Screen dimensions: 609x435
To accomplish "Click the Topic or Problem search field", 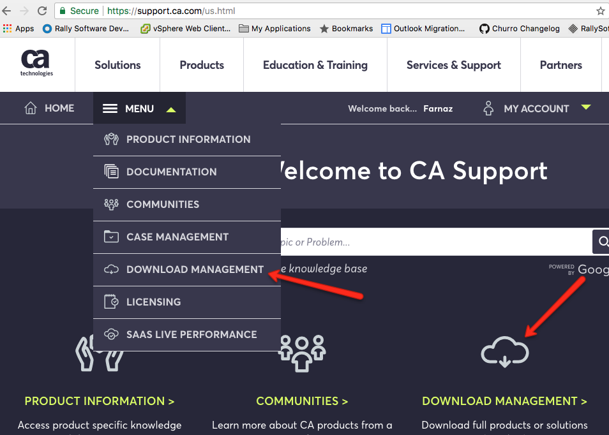I will (x=437, y=242).
